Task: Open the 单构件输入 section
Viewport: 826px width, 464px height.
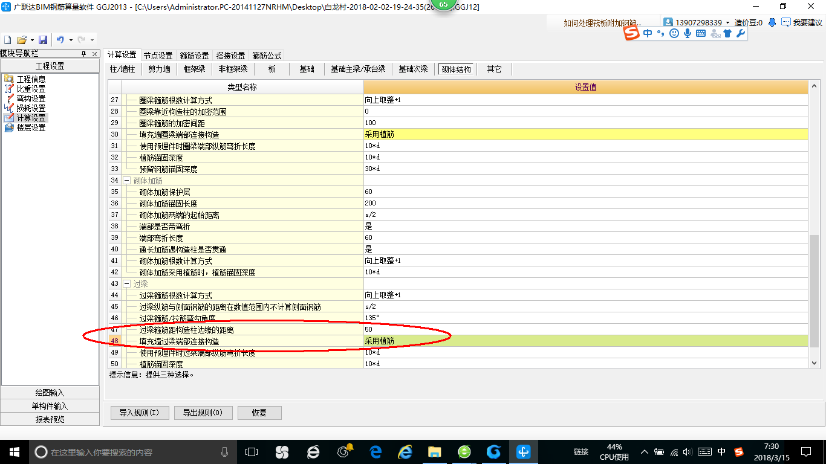Action: [50, 406]
